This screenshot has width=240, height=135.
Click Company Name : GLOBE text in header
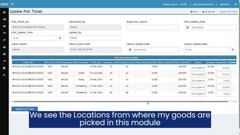click(x=174, y=4)
